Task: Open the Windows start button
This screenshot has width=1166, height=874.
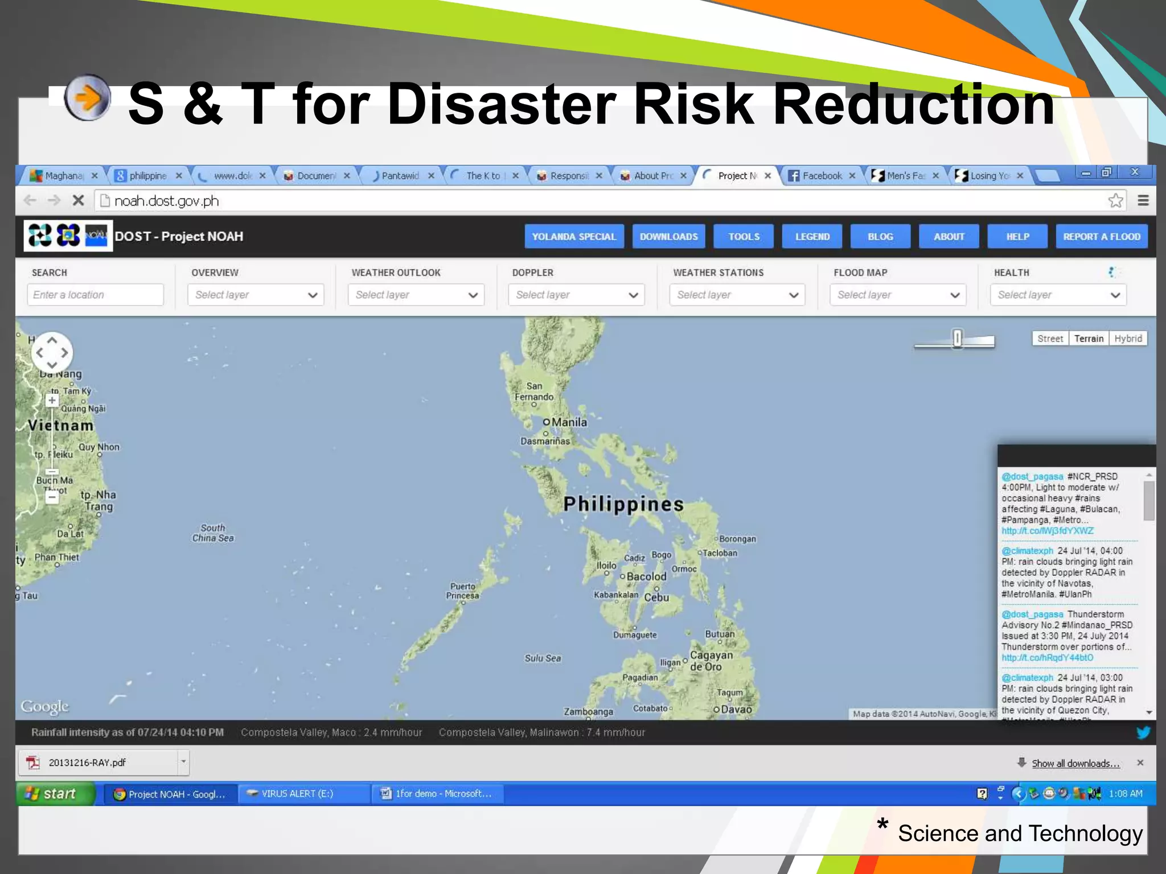Action: coord(55,793)
